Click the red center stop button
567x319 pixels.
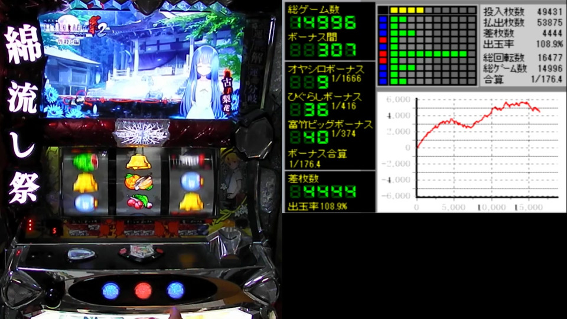click(143, 291)
